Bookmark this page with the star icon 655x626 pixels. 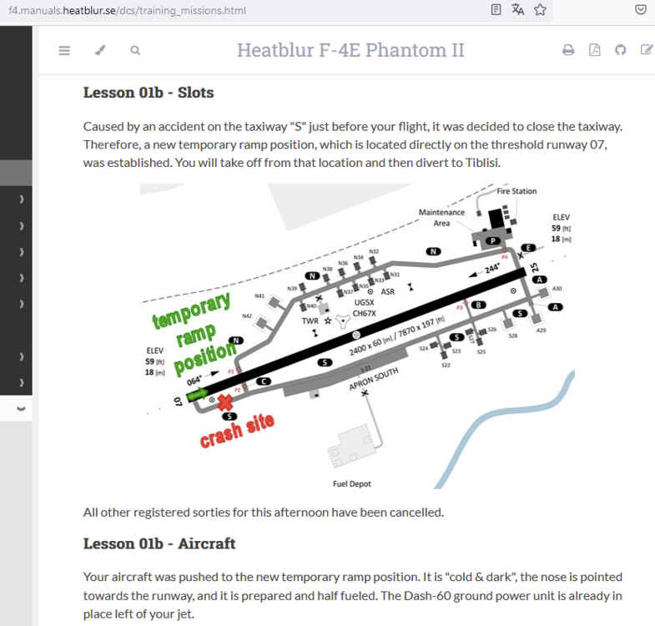540,10
